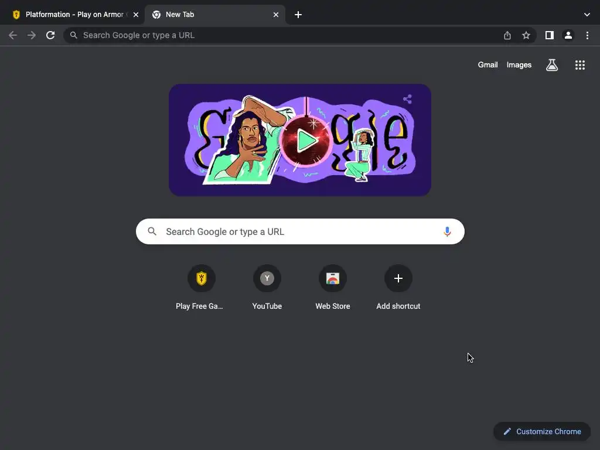Play the Google Doodle video

tap(305, 141)
